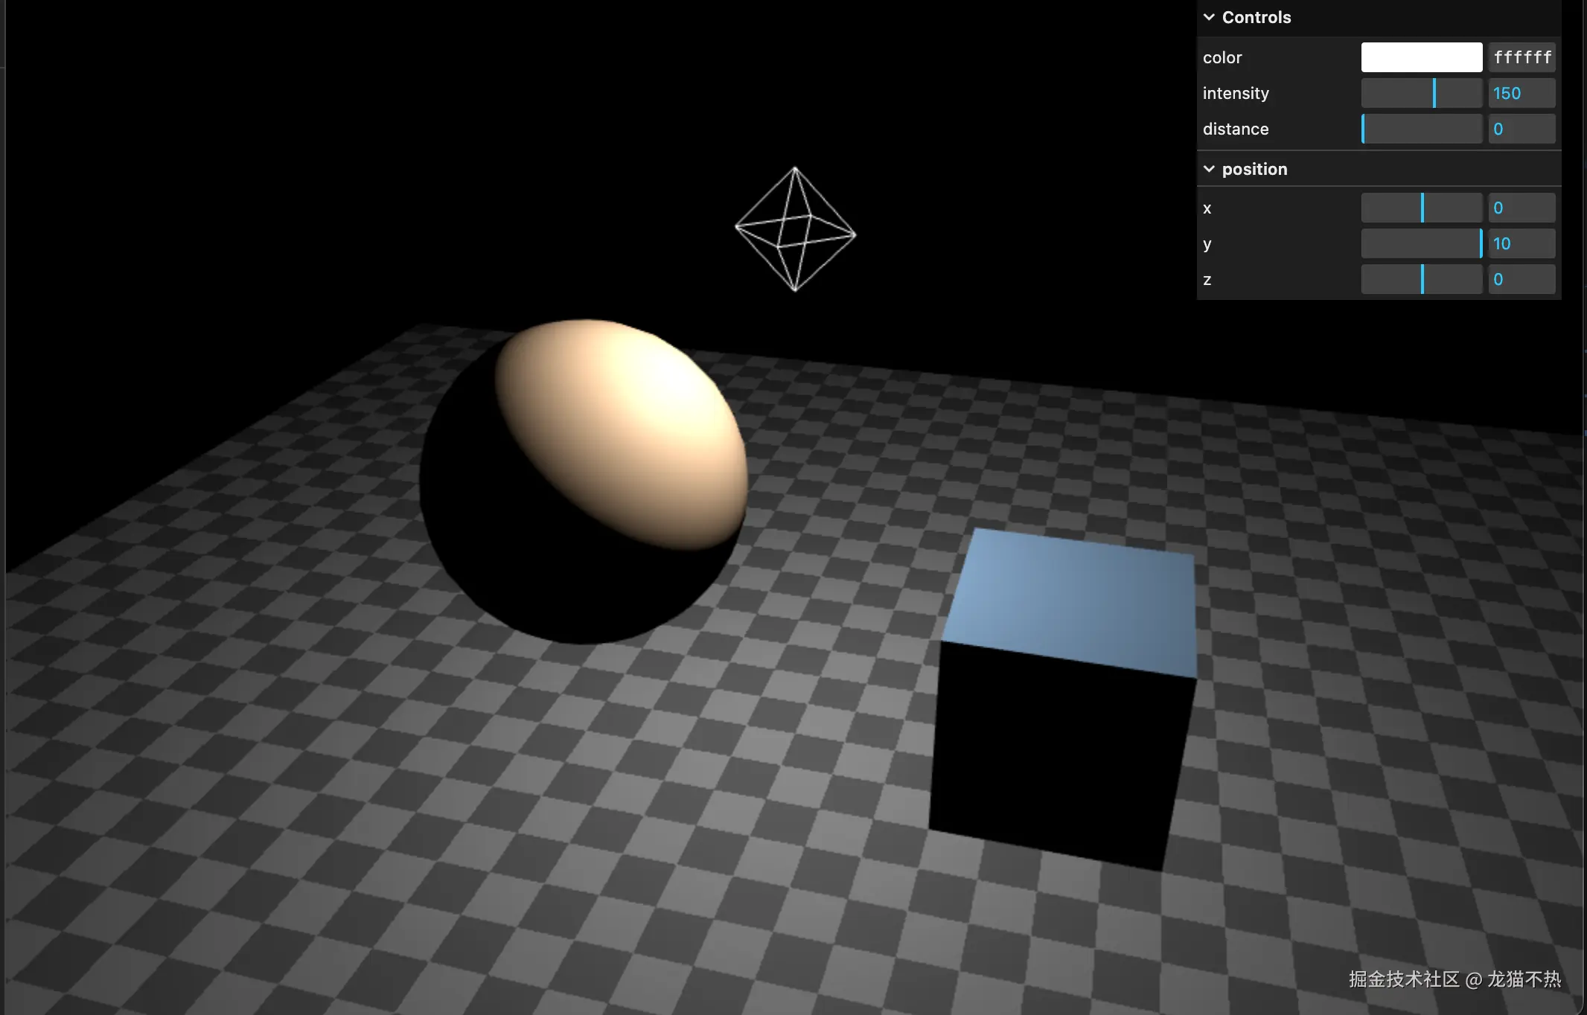The height and width of the screenshot is (1015, 1587).
Task: Click the distance slider track
Action: point(1421,129)
